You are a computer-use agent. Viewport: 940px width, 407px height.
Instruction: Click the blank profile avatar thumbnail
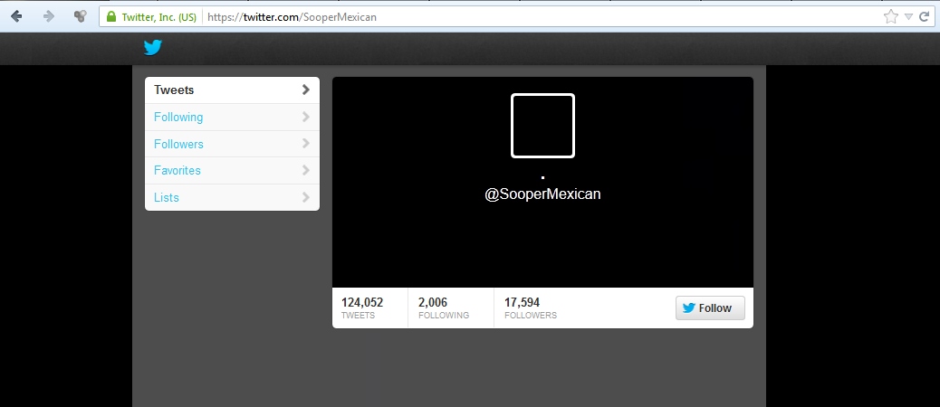point(542,126)
